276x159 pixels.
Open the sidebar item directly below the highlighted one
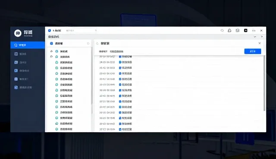28,54
